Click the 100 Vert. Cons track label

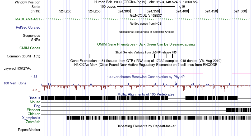[x=15, y=83]
